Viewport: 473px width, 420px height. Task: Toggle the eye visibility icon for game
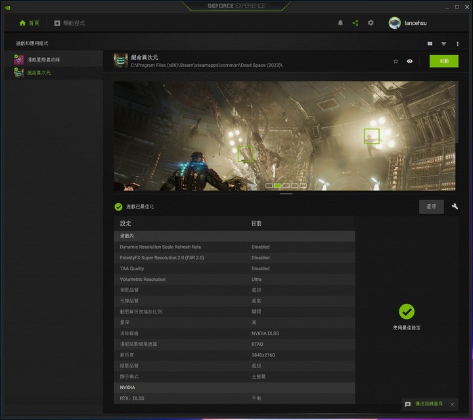point(410,61)
